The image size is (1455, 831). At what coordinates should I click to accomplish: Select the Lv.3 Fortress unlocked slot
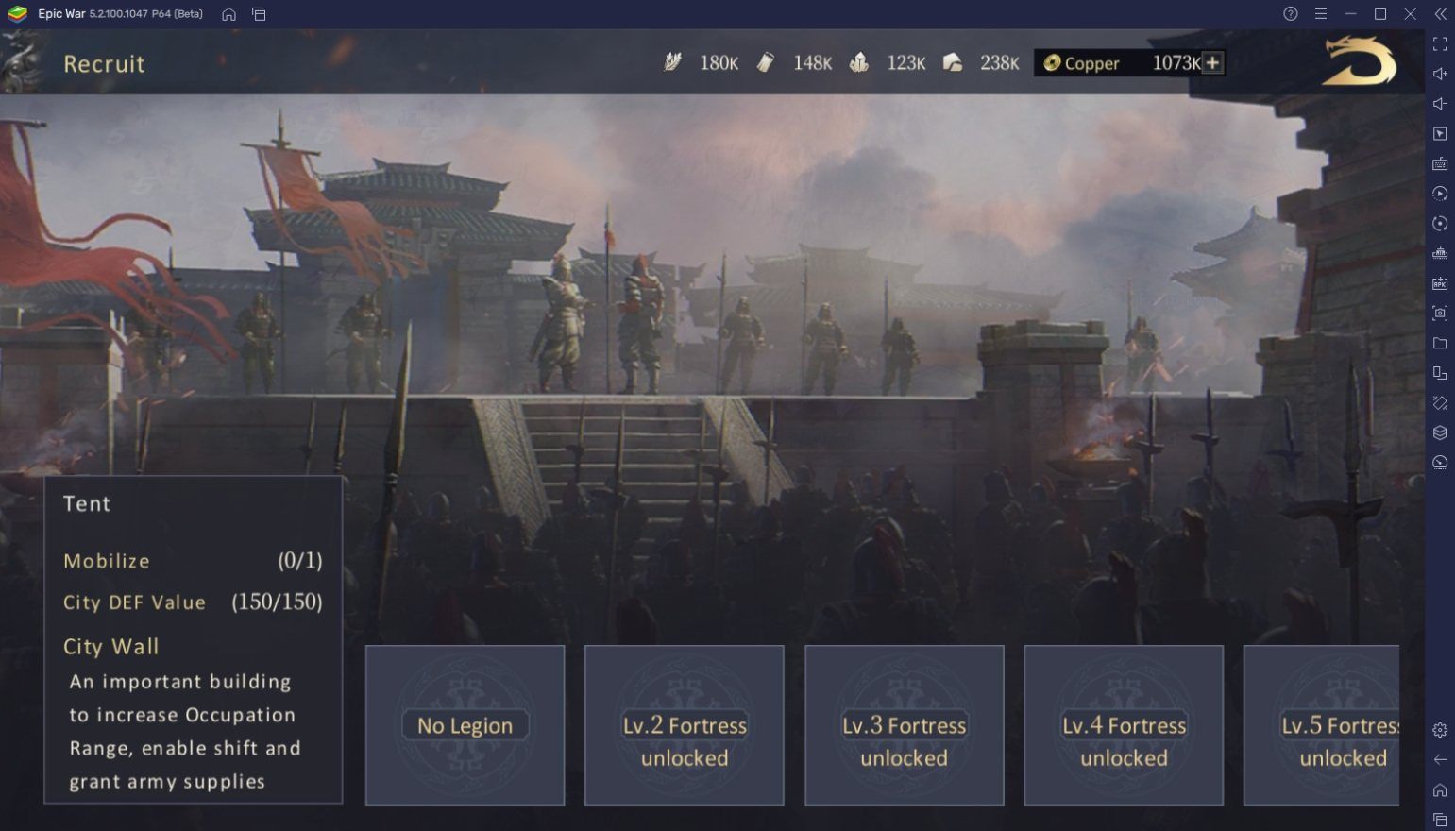904,725
